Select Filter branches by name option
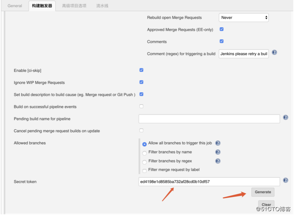The image size is (294, 215). pyautogui.click(x=145, y=152)
